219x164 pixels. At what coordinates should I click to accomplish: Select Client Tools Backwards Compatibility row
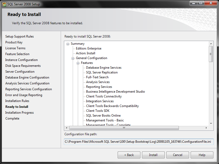(x=112, y=106)
